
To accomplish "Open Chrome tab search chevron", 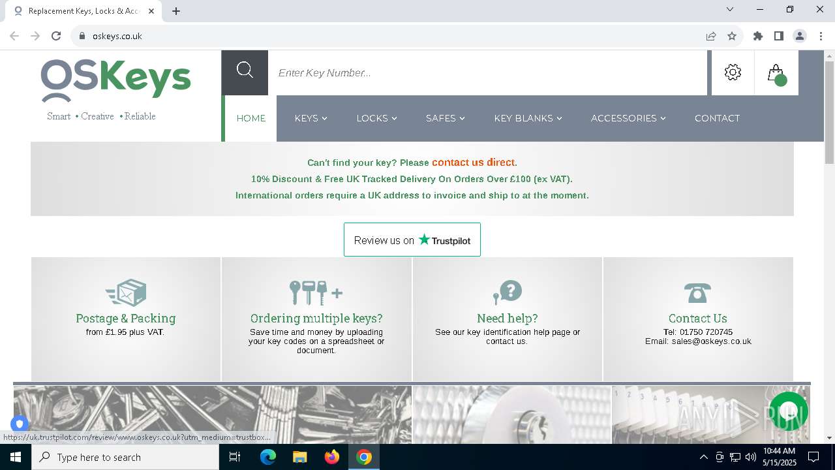I will pyautogui.click(x=730, y=9).
